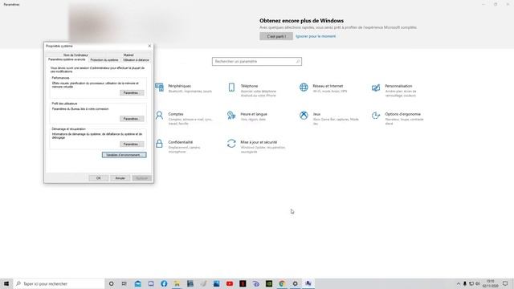Open YouTube icon on taskbar
The image size is (514, 289).
(230, 283)
